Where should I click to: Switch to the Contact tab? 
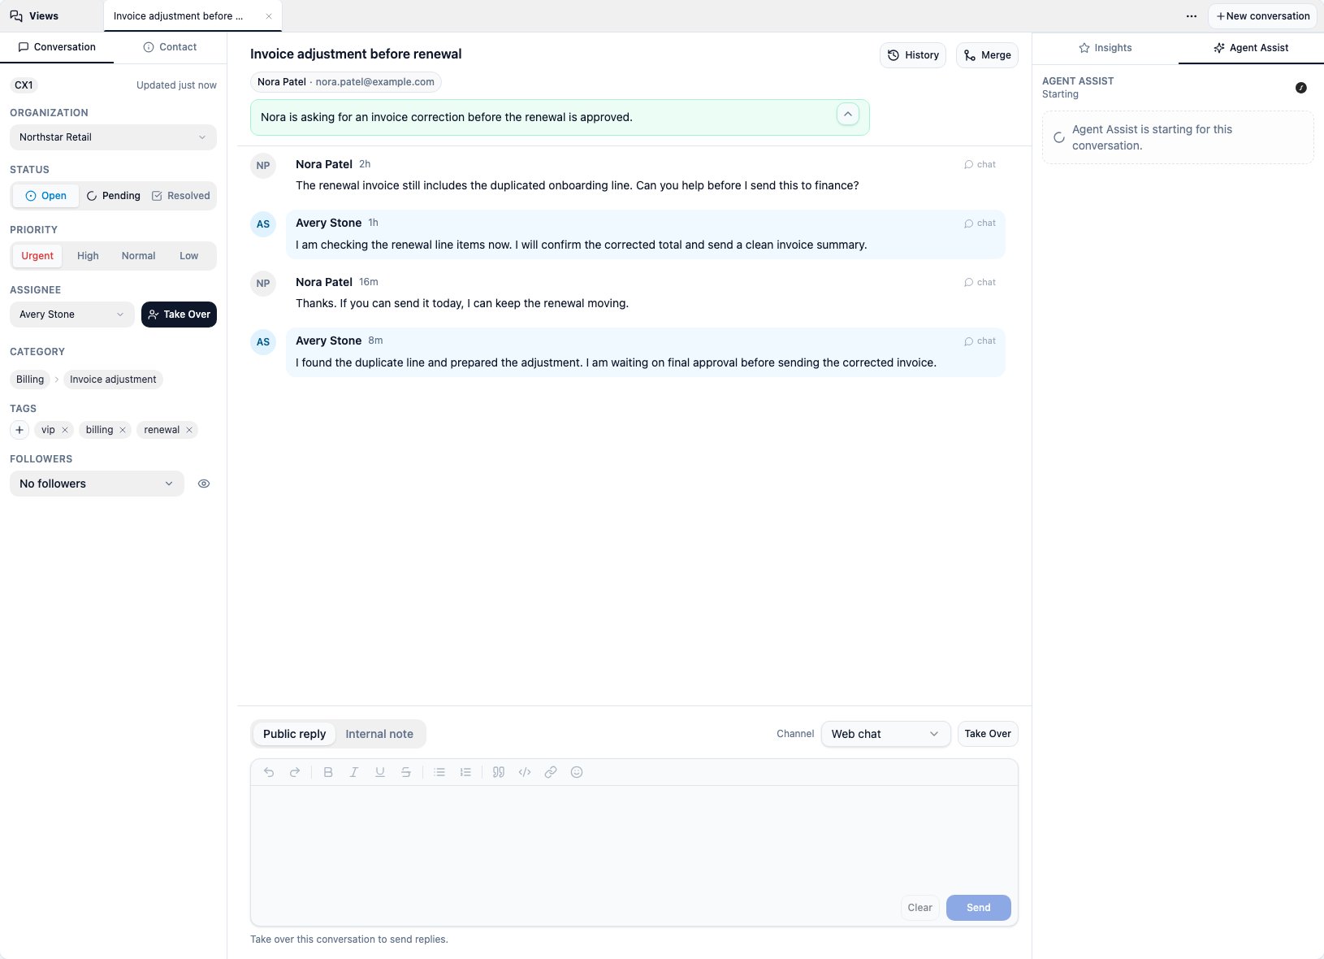[170, 47]
